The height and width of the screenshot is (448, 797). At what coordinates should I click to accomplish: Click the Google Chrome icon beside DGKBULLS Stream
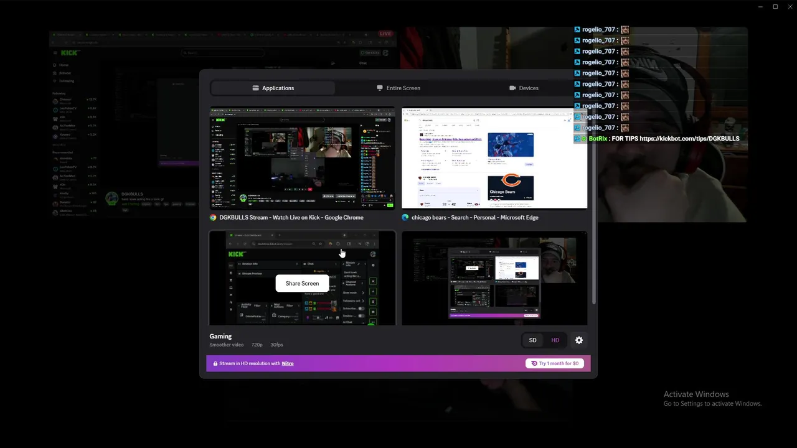pyautogui.click(x=213, y=218)
